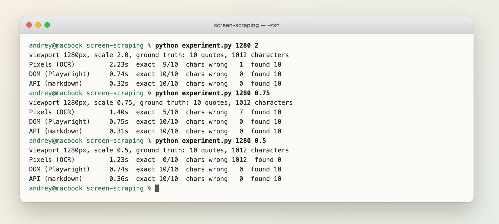This screenshot has height=224, width=499.
Task: Click the terminal cursor at the last prompt
Action: click(157, 188)
